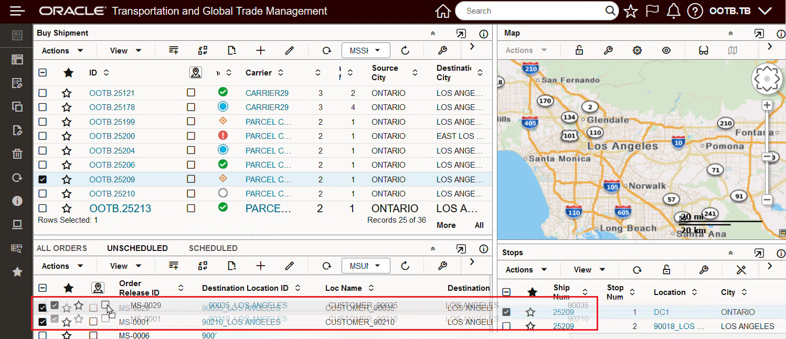Zoom out on the map with minus
Screen dimensions: 786x339
[x=767, y=200]
